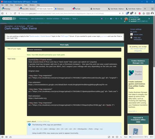Open ProZ messages envelope dropdown
This screenshot has height=139, width=155.
point(112,19)
